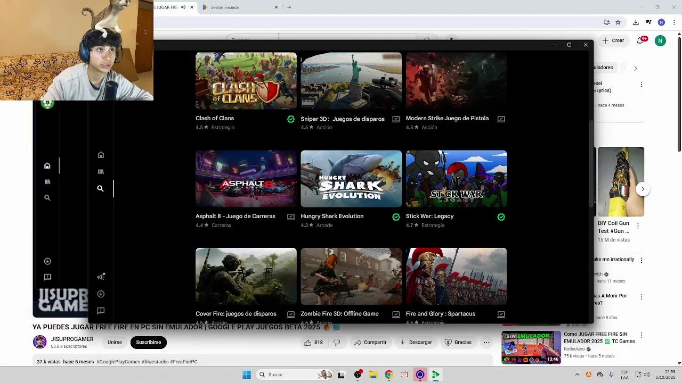Open Chrome media control icon

pos(648,22)
